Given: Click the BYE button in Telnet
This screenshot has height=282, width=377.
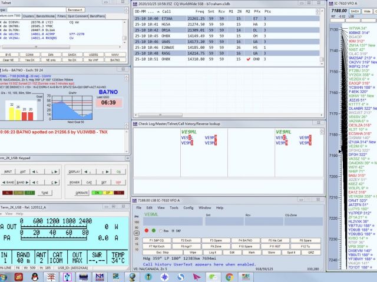Looking at the screenshot, I should (x=8, y=55).
